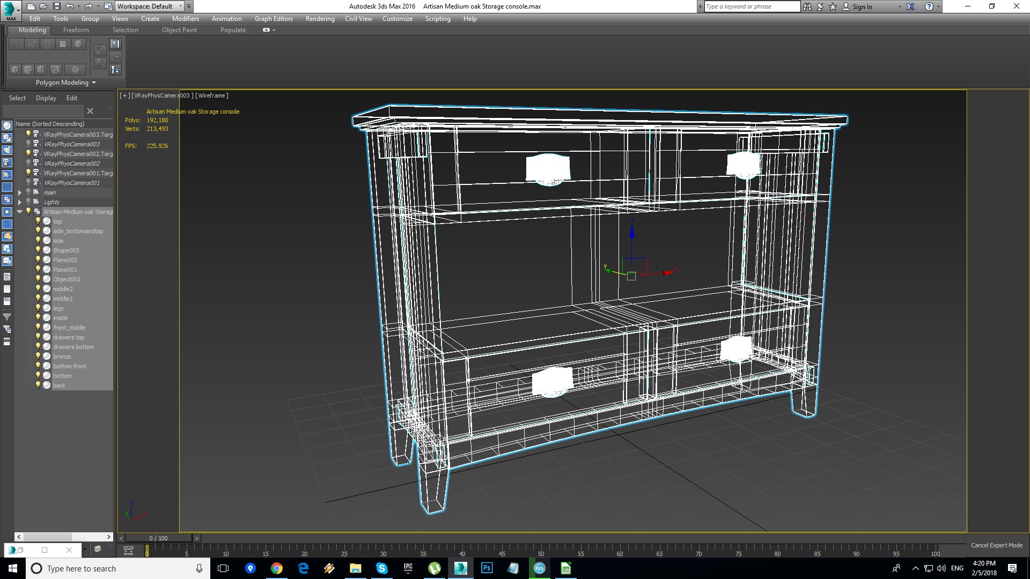Select Polygon sub-object level square icon

(x=63, y=44)
